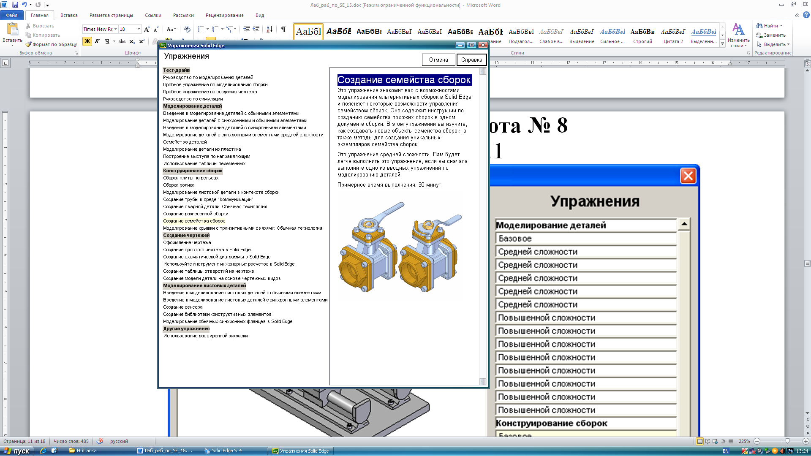Switch to the Вставка tab
This screenshot has height=456, width=811.
(69, 15)
